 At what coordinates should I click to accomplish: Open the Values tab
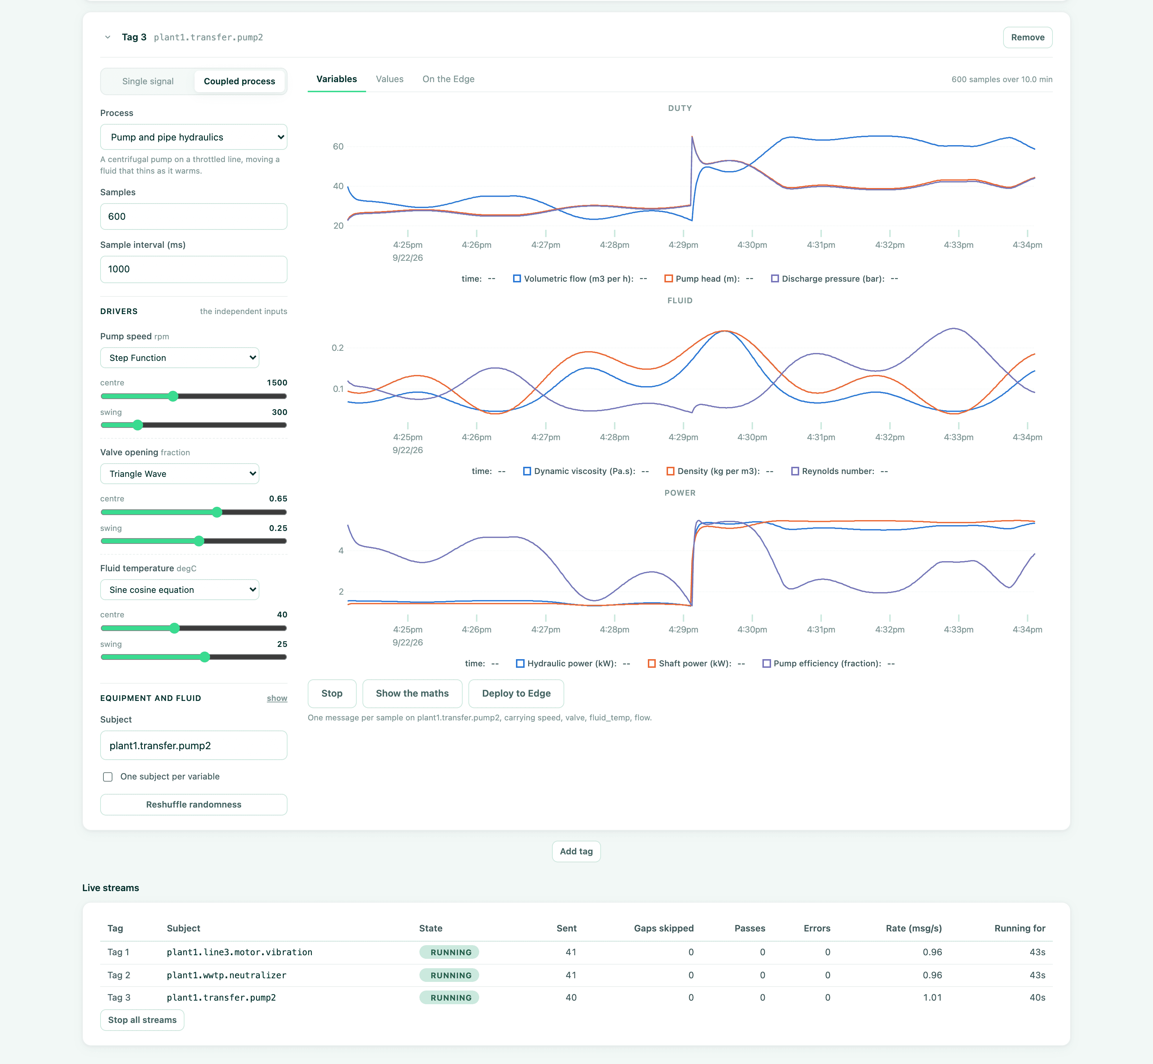[390, 80]
